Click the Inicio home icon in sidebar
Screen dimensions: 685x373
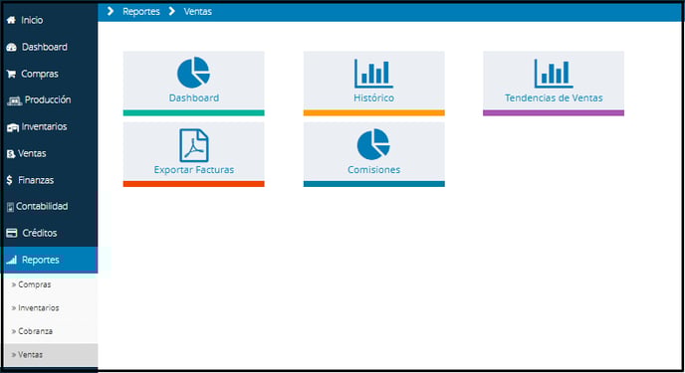[x=11, y=20]
